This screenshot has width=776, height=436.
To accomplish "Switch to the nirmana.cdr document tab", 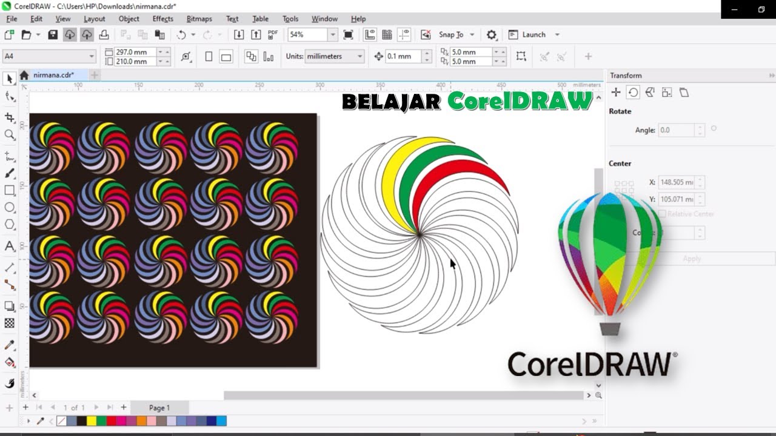I will 53,75.
